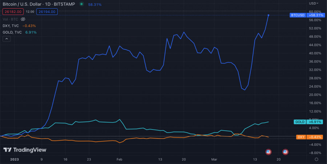The height and width of the screenshot is (164, 327).
Task: Select the GOLD, TVC legend entry
Action: [x=12, y=33]
